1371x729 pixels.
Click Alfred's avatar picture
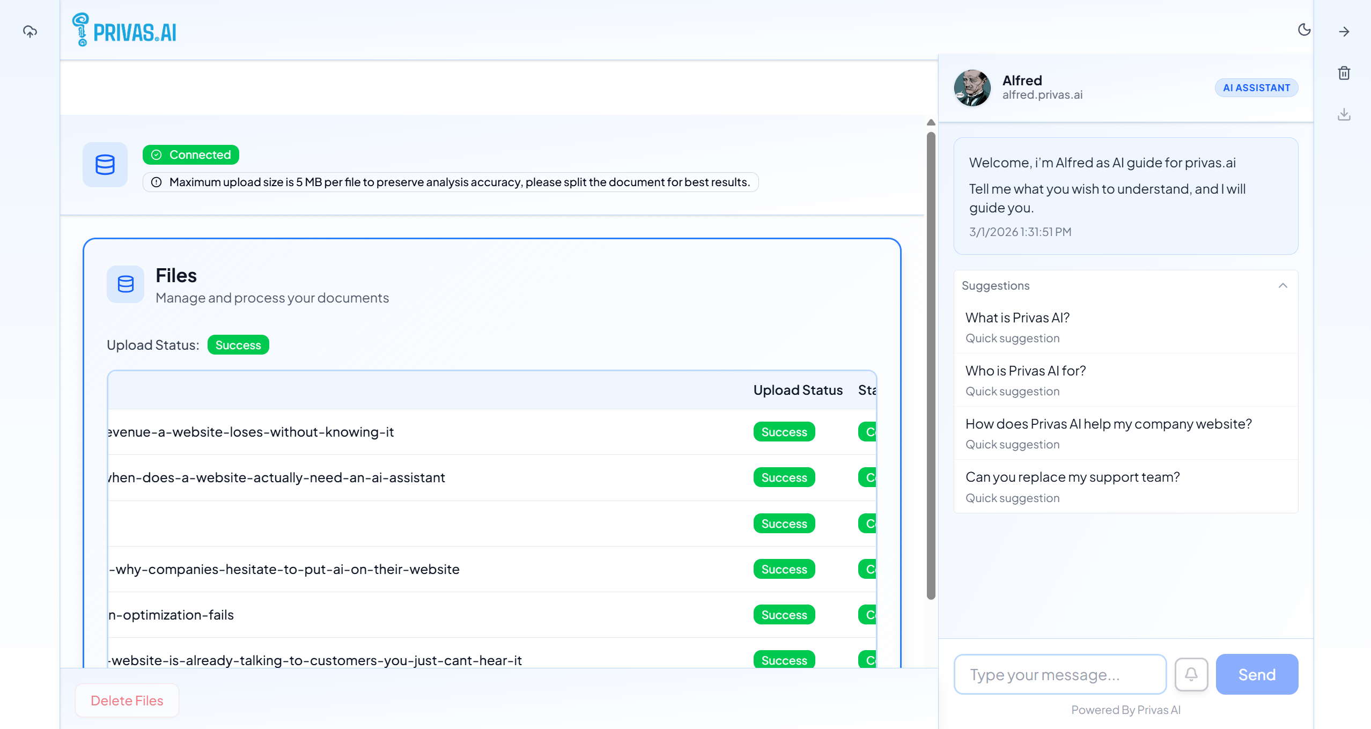click(x=972, y=88)
